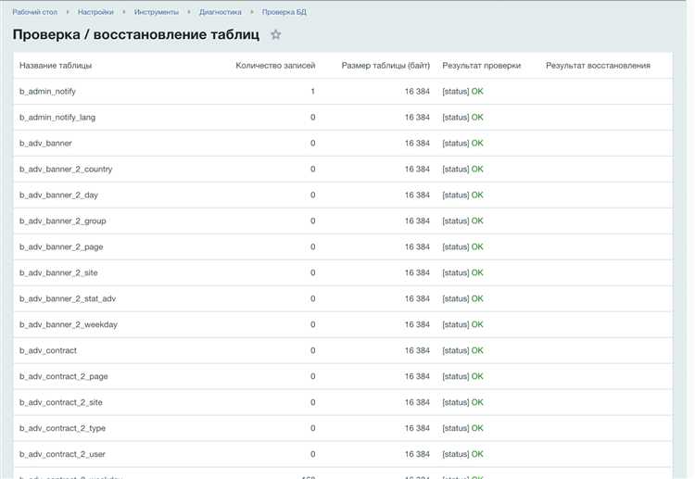The height and width of the screenshot is (479, 695).
Task: Click record count 0 in b_admin_notify_lang row
Action: pyautogui.click(x=312, y=118)
